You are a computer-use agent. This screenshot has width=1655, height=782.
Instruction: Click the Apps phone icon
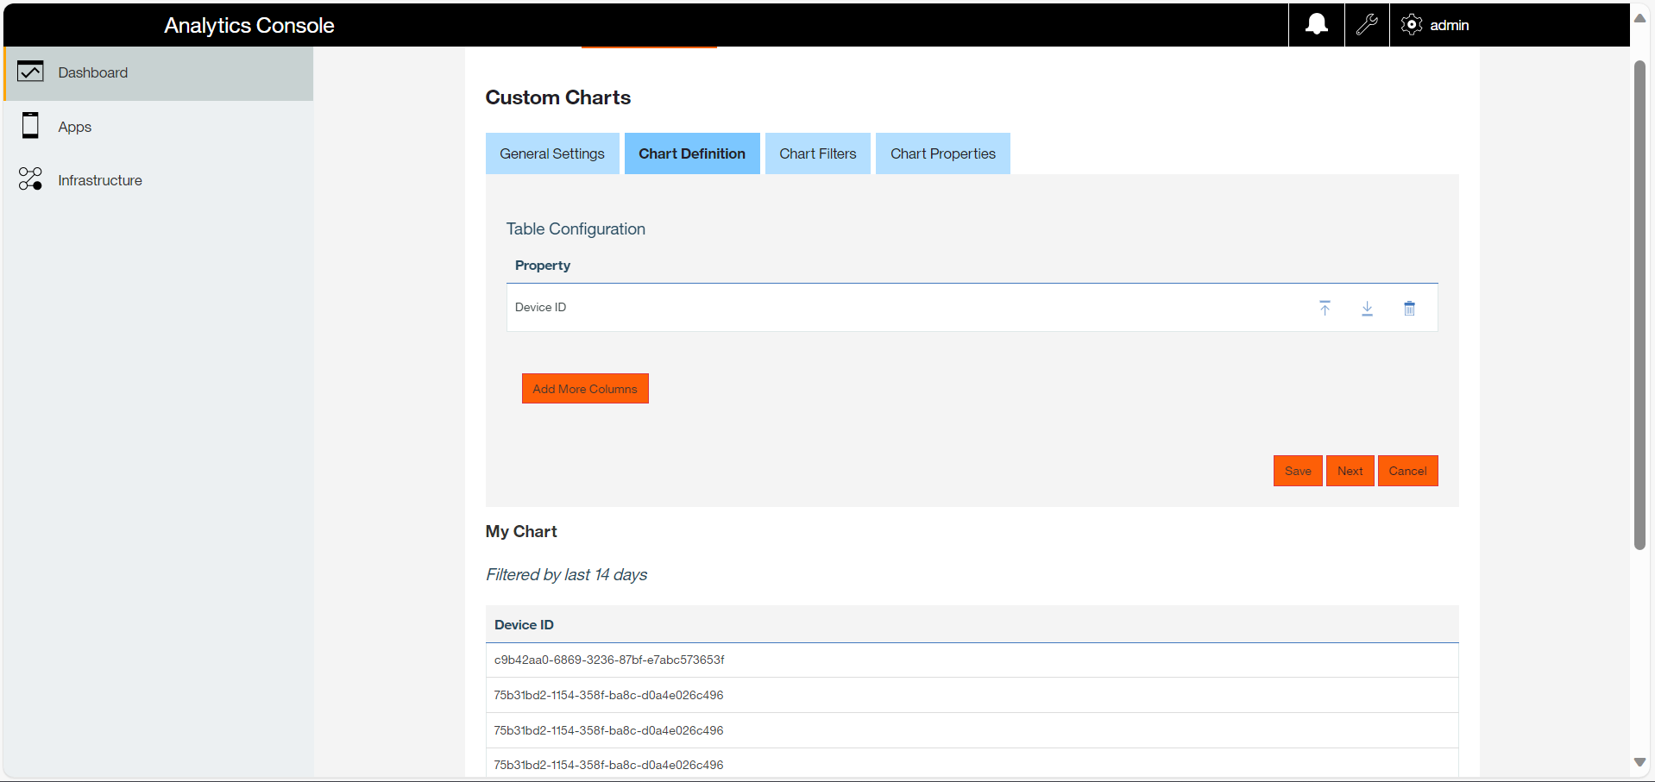point(30,126)
